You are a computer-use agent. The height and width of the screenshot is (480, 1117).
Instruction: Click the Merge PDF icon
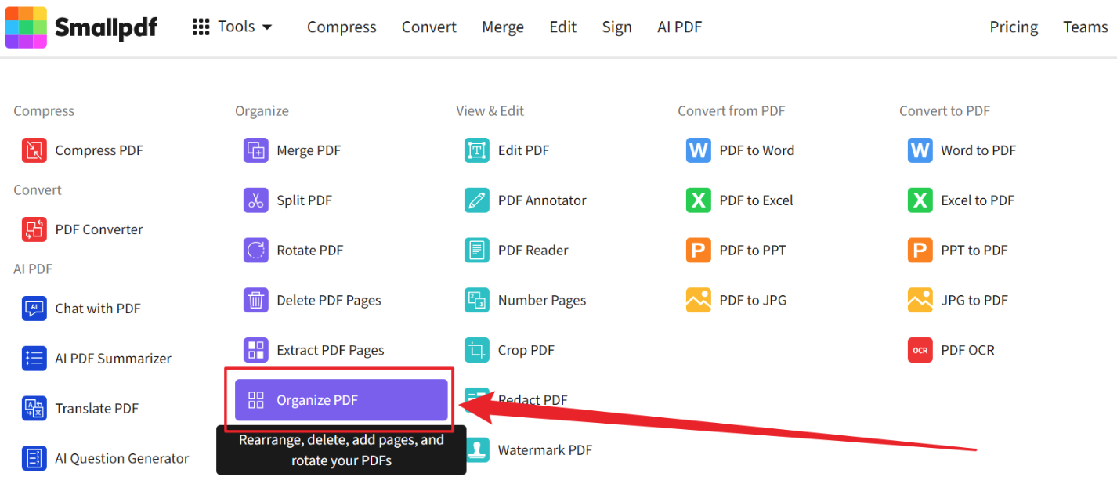(x=255, y=150)
